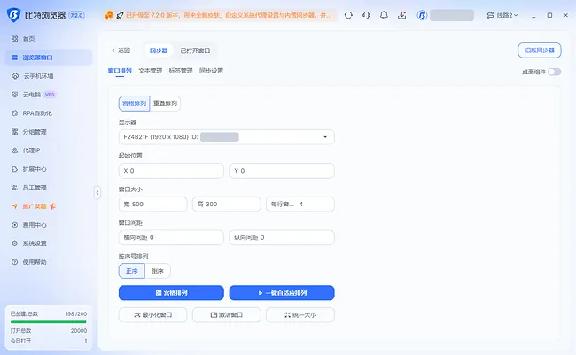Click the 激活窗口 button
The image size is (576, 355).
click(x=227, y=315)
